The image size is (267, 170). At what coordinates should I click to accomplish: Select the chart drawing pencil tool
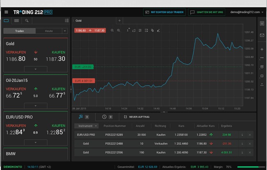coord(159,30)
